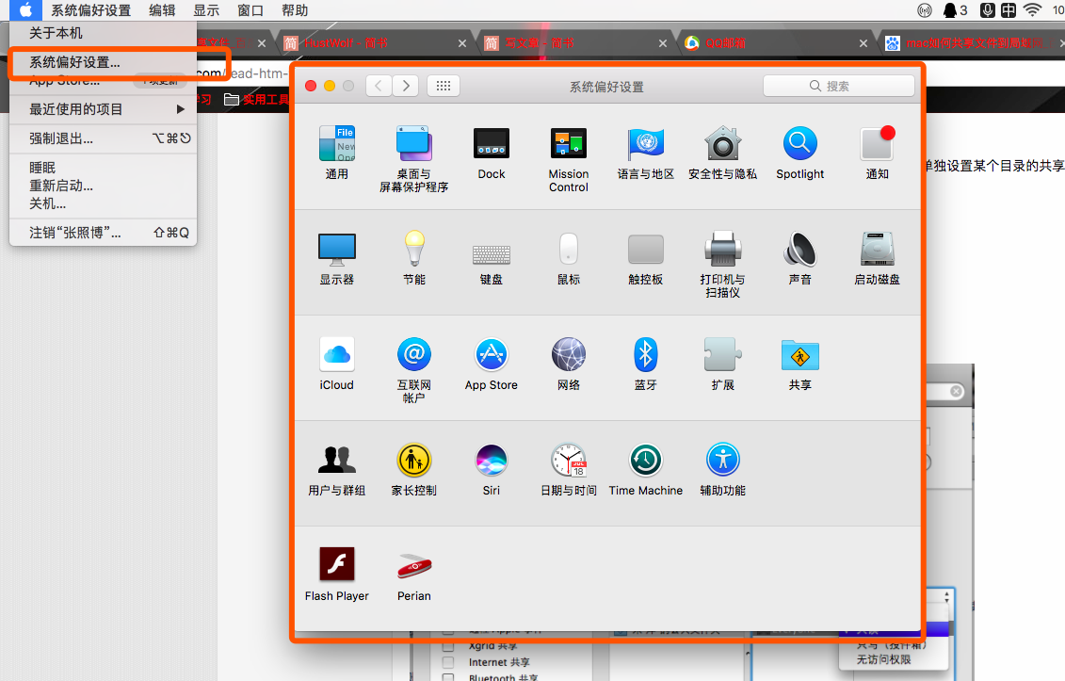Go back with the left arrow button
Viewport: 1065px width, 681px height.
point(379,86)
